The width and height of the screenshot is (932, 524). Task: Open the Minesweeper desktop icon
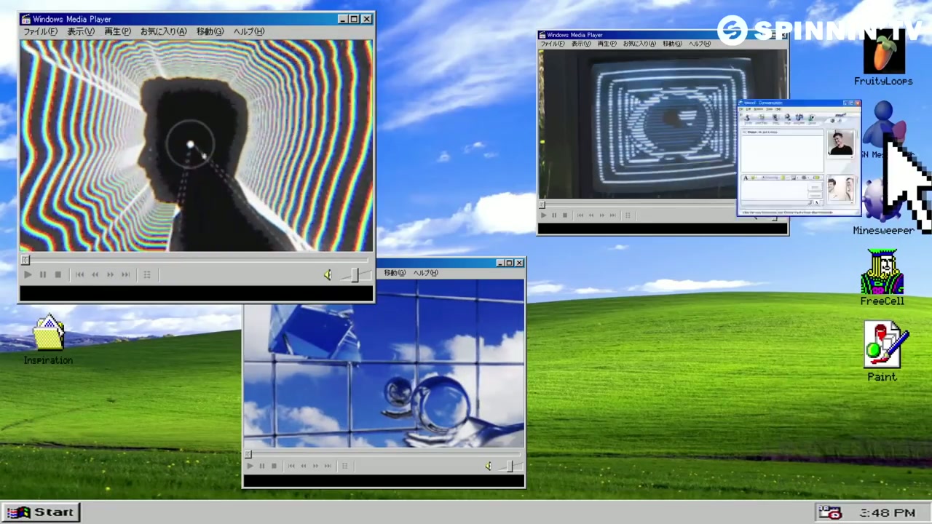(883, 204)
